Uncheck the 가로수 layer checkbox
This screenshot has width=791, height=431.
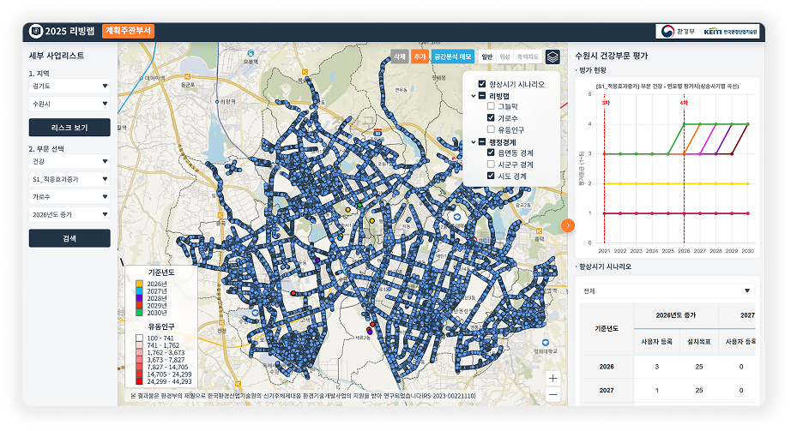pyautogui.click(x=491, y=118)
